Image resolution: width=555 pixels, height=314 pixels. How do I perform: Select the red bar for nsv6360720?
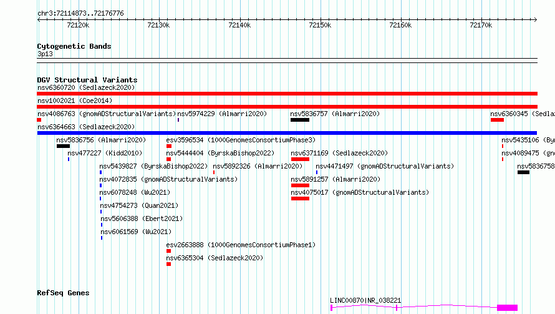point(287,94)
